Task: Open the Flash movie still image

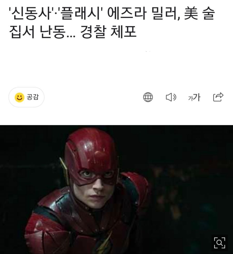Action: 116,189
